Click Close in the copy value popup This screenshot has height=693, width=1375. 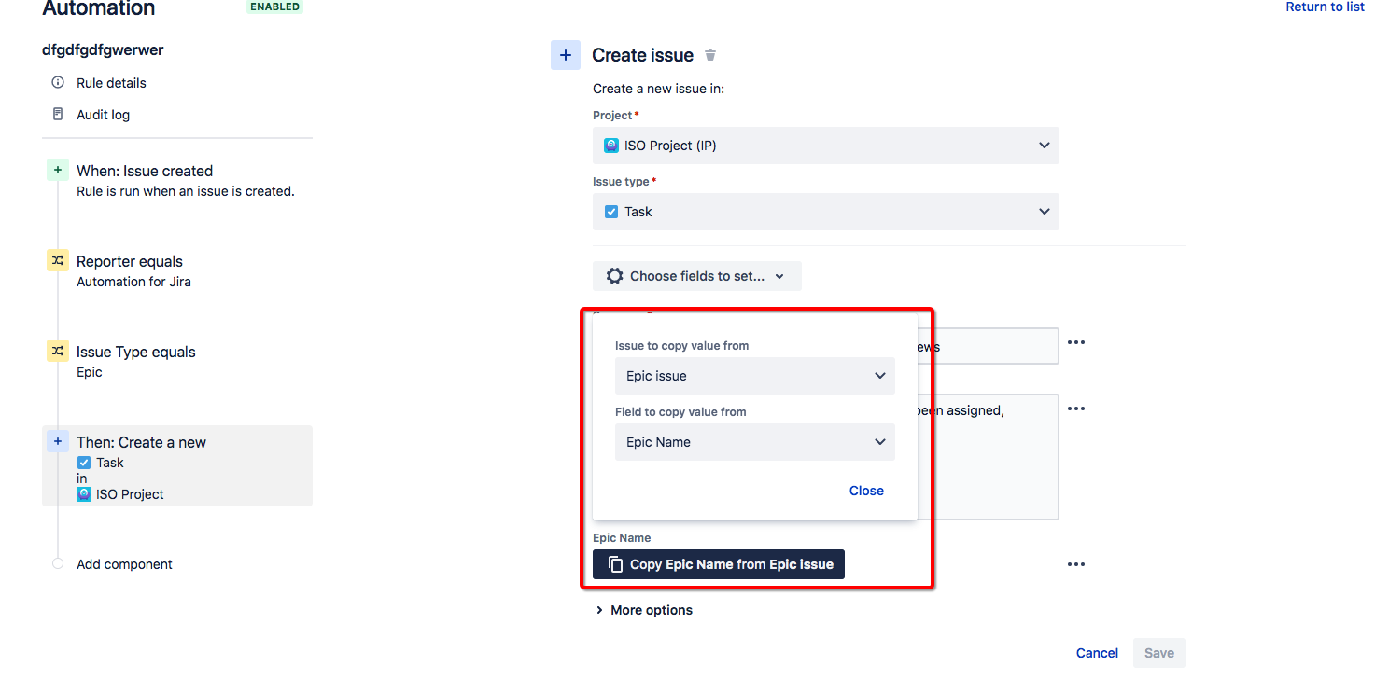point(866,491)
